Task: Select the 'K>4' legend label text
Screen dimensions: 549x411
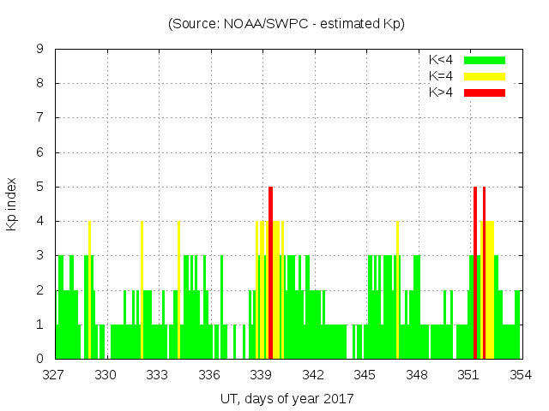Action: (441, 92)
